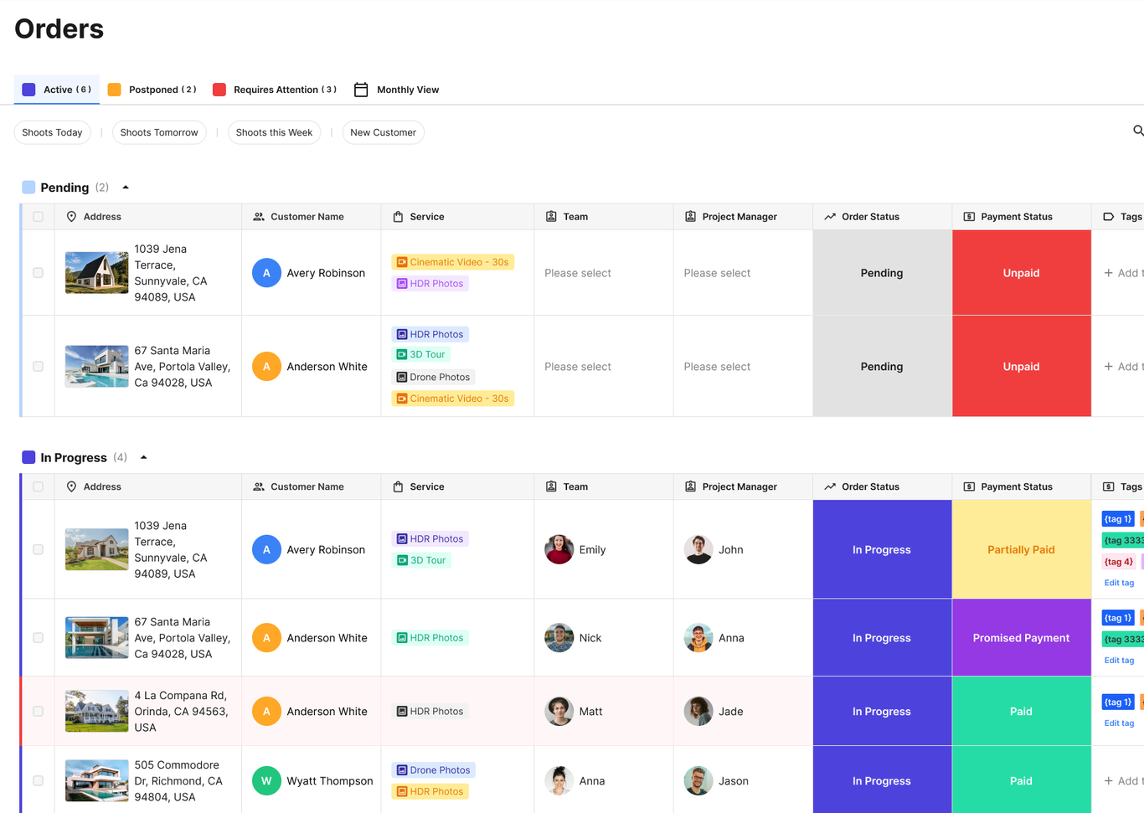Click Jason's project manager photo
This screenshot has width=1144, height=813.
pyautogui.click(x=698, y=781)
